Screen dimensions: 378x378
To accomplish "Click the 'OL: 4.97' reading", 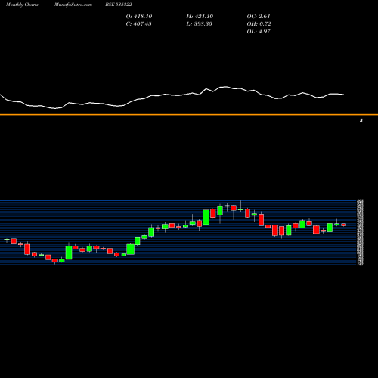I will (x=259, y=32).
